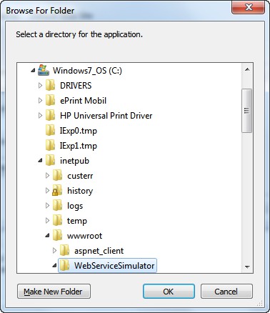This screenshot has height=313, width=270.
Task: Select the custerr folder name
Action: coord(80,176)
